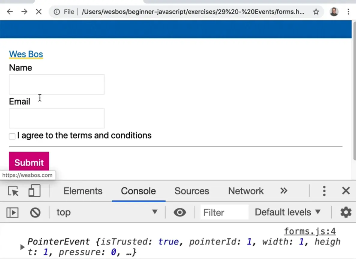356x259 pixels.
Task: Switch to the Network tab
Action: [246, 191]
